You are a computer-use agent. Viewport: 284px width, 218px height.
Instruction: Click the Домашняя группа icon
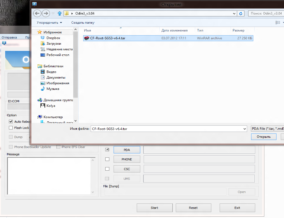point(40,100)
